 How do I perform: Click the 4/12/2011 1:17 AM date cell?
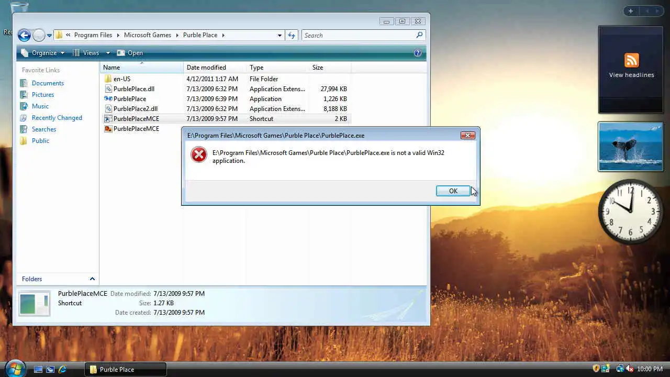(212, 79)
